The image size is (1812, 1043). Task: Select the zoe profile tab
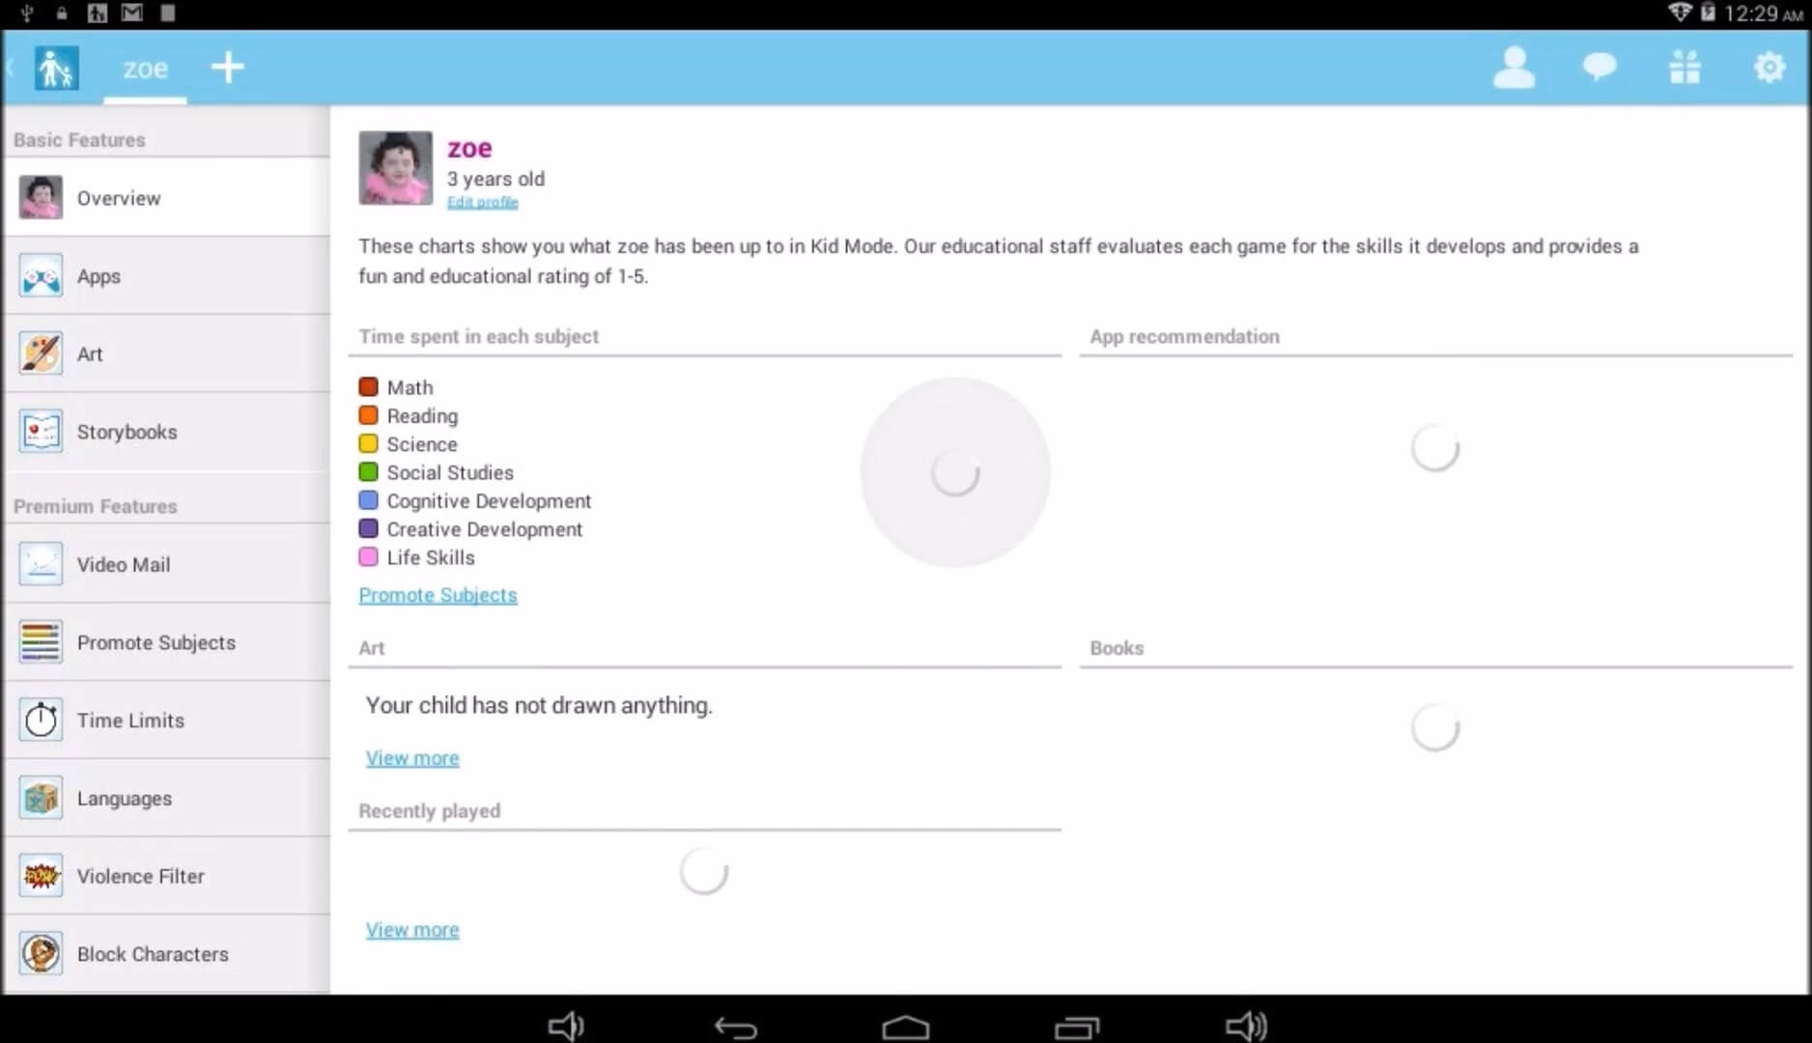(145, 70)
